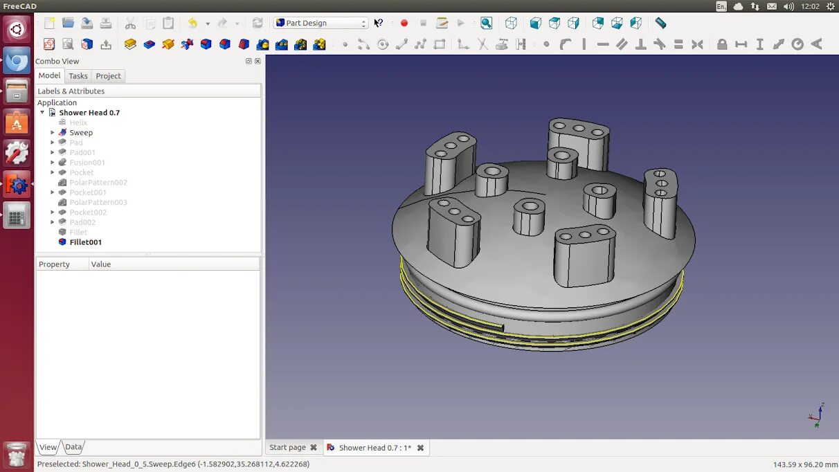Click the lock constraint icon
This screenshot has height=472, width=839.
[x=722, y=44]
